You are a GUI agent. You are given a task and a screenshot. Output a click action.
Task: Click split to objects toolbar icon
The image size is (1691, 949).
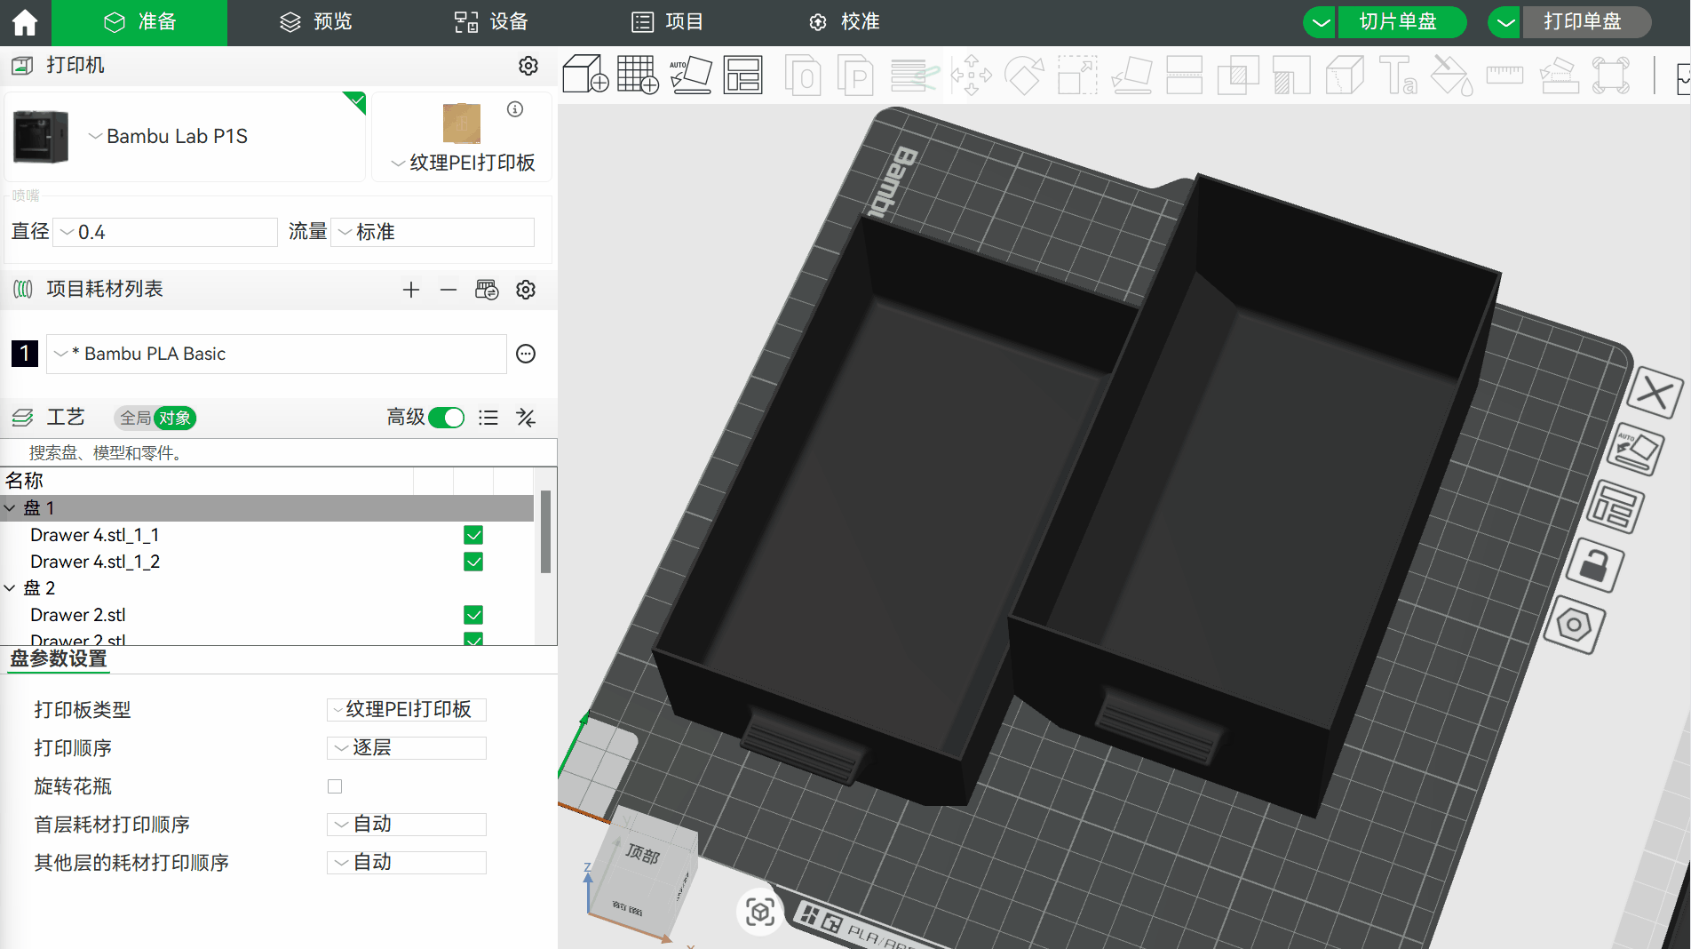pos(804,76)
